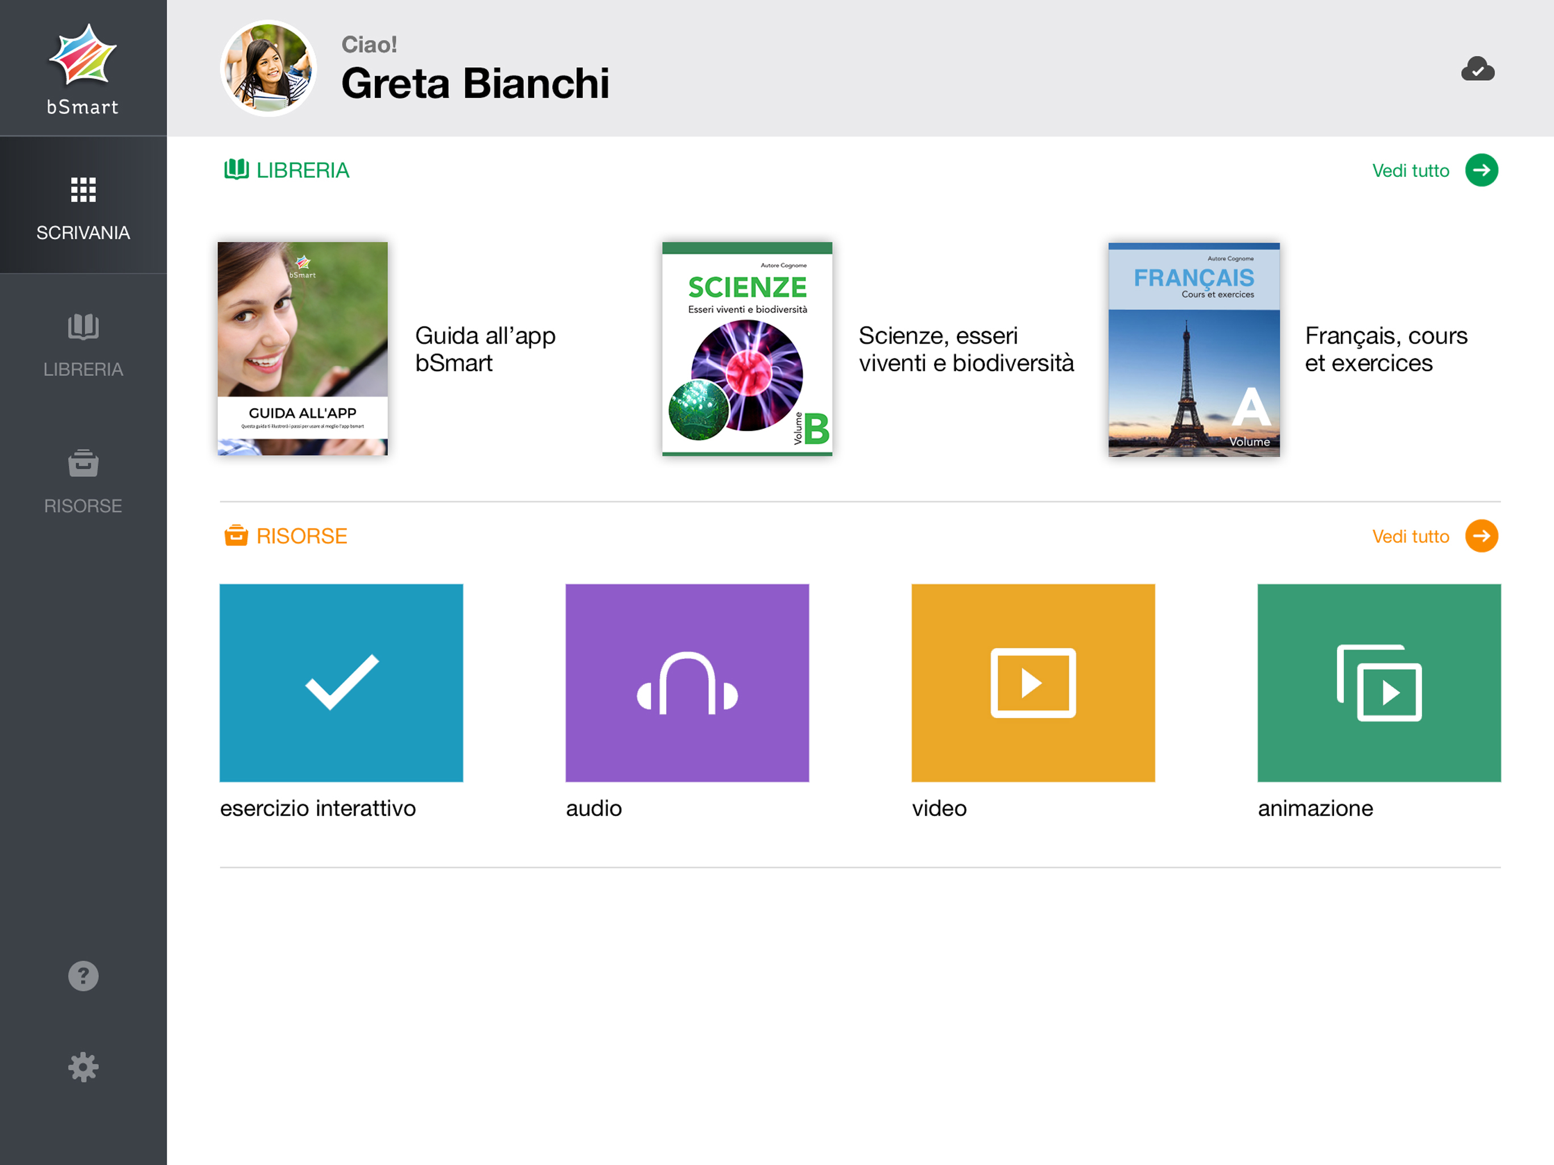Select the blue esercizio interattivo tile
This screenshot has width=1554, height=1165.
click(341, 682)
